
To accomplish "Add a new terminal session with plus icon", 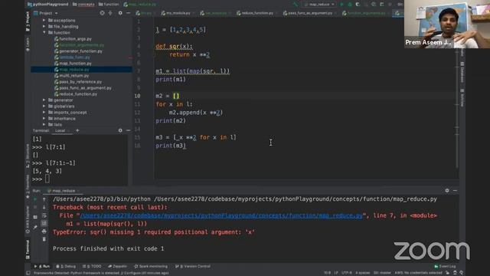I will [77, 130].
